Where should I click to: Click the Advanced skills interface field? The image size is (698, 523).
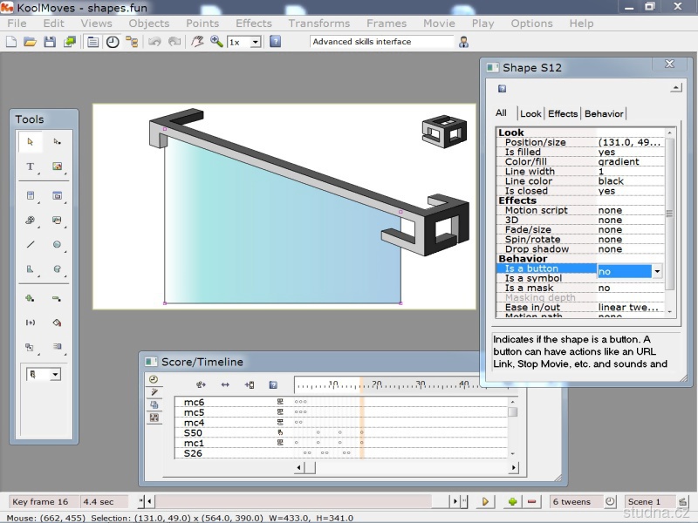point(382,42)
